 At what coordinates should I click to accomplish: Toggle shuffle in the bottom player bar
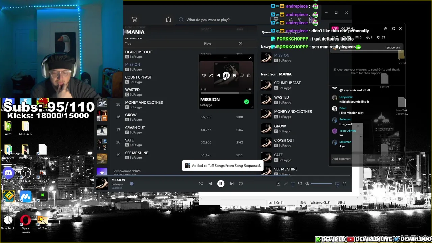pyautogui.click(x=201, y=184)
